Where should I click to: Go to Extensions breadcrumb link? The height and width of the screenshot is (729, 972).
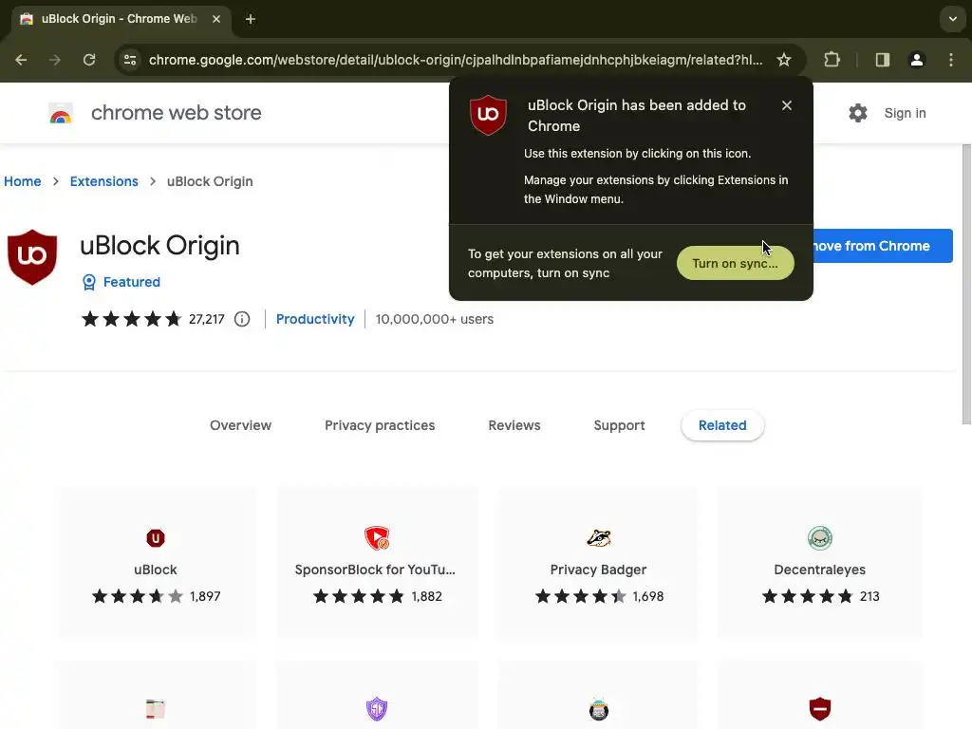[104, 181]
